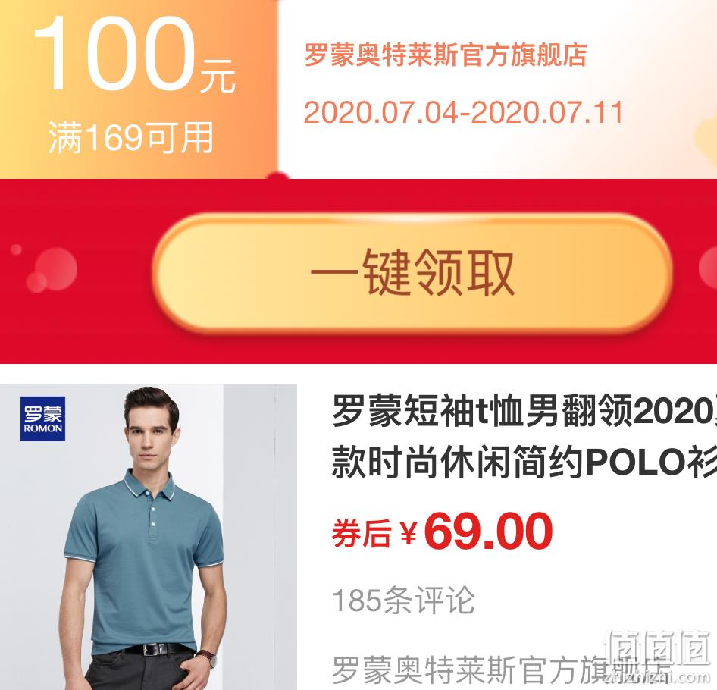This screenshot has width=717, height=690.
Task: View the 185条评论 reviews
Action: pos(403,601)
